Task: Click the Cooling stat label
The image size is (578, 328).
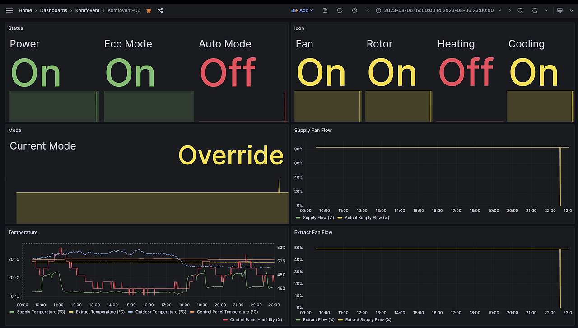Action: tap(527, 44)
